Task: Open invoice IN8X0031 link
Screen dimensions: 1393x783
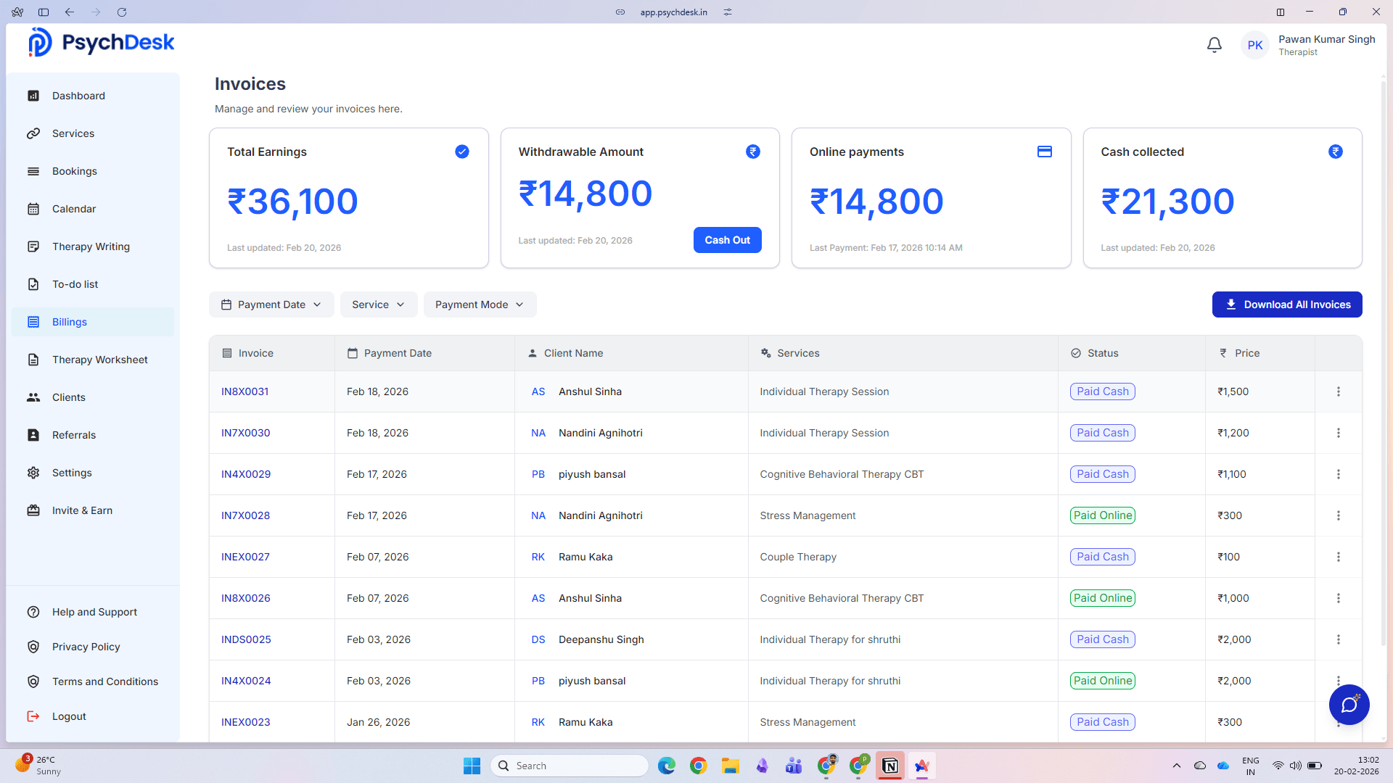Action: (x=245, y=391)
